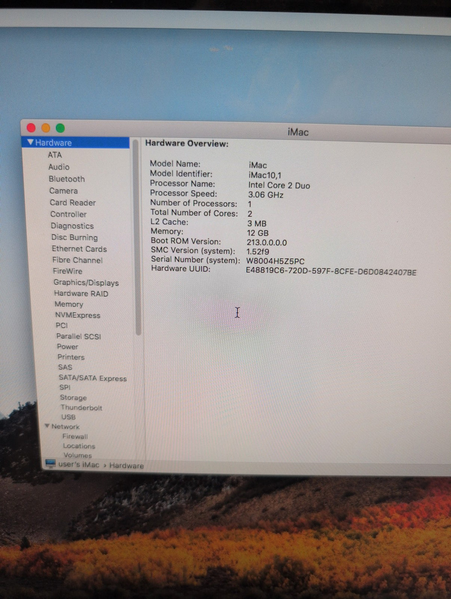Select Parallel SCSI entry
This screenshot has height=599, width=451.
tap(79, 337)
